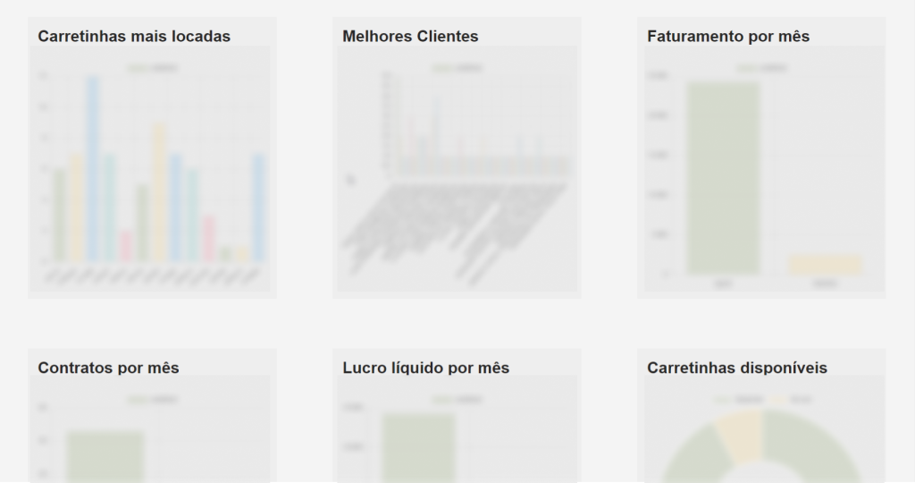Click the 'Carretinhas mais locadas' title
Screen dimensions: 915x483
[x=134, y=36]
